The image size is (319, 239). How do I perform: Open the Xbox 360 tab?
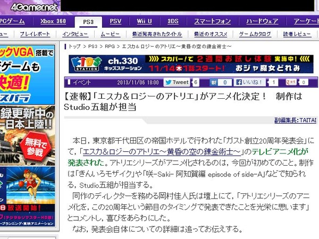point(53,21)
